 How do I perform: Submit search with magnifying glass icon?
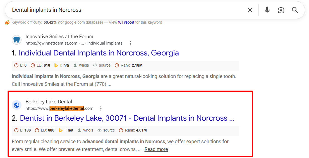295,10
